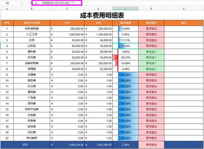Select the 1,200,000.00 amount cell
This screenshot has width=204, height=149.
(67, 34)
